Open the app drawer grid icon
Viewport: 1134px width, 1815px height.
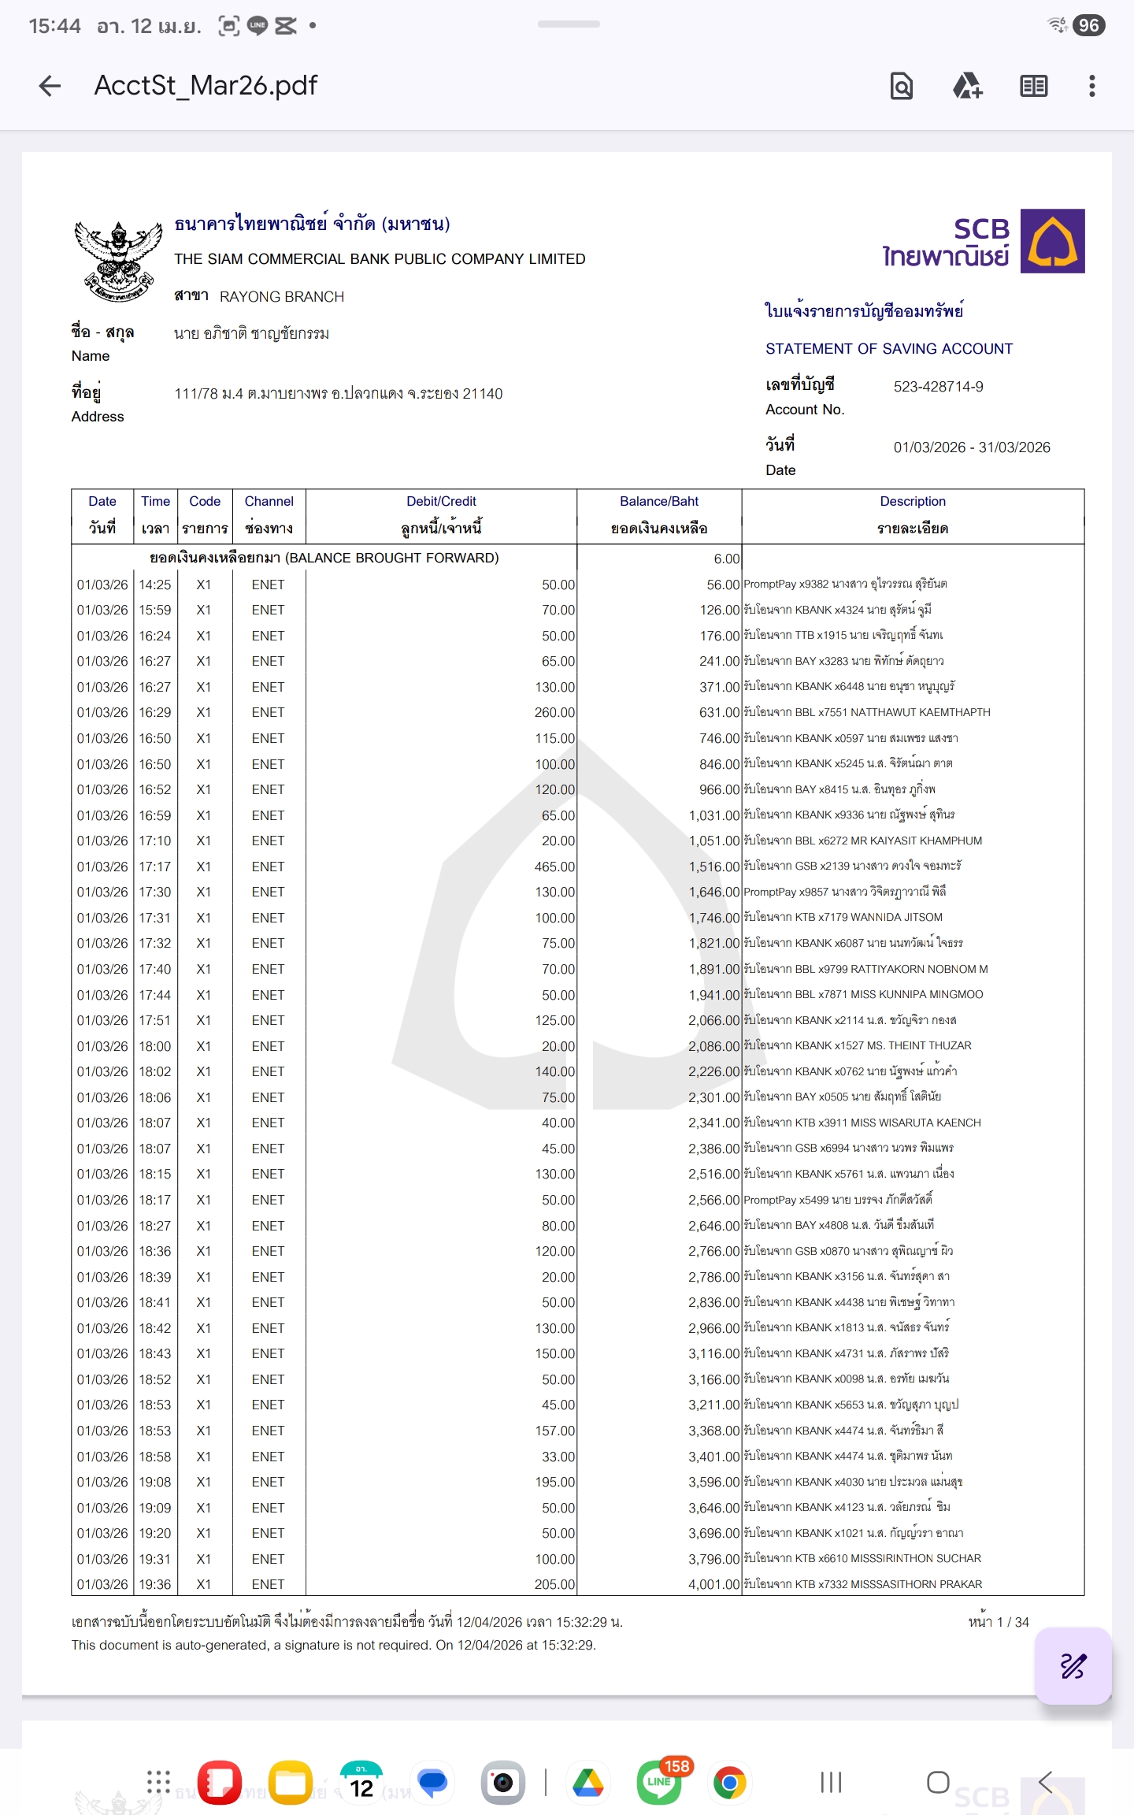point(158,1782)
